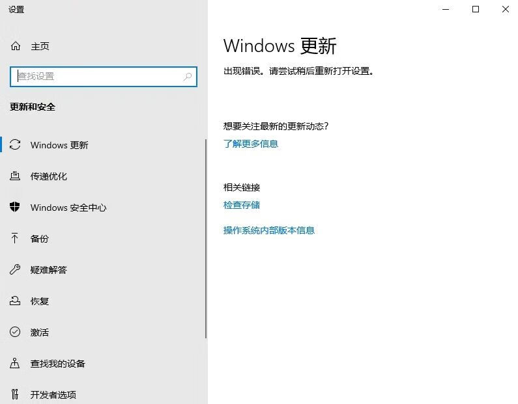Viewport: 518px width, 404px height.
Task: Open 操作系统内部版本信息 link
Action: (269, 230)
